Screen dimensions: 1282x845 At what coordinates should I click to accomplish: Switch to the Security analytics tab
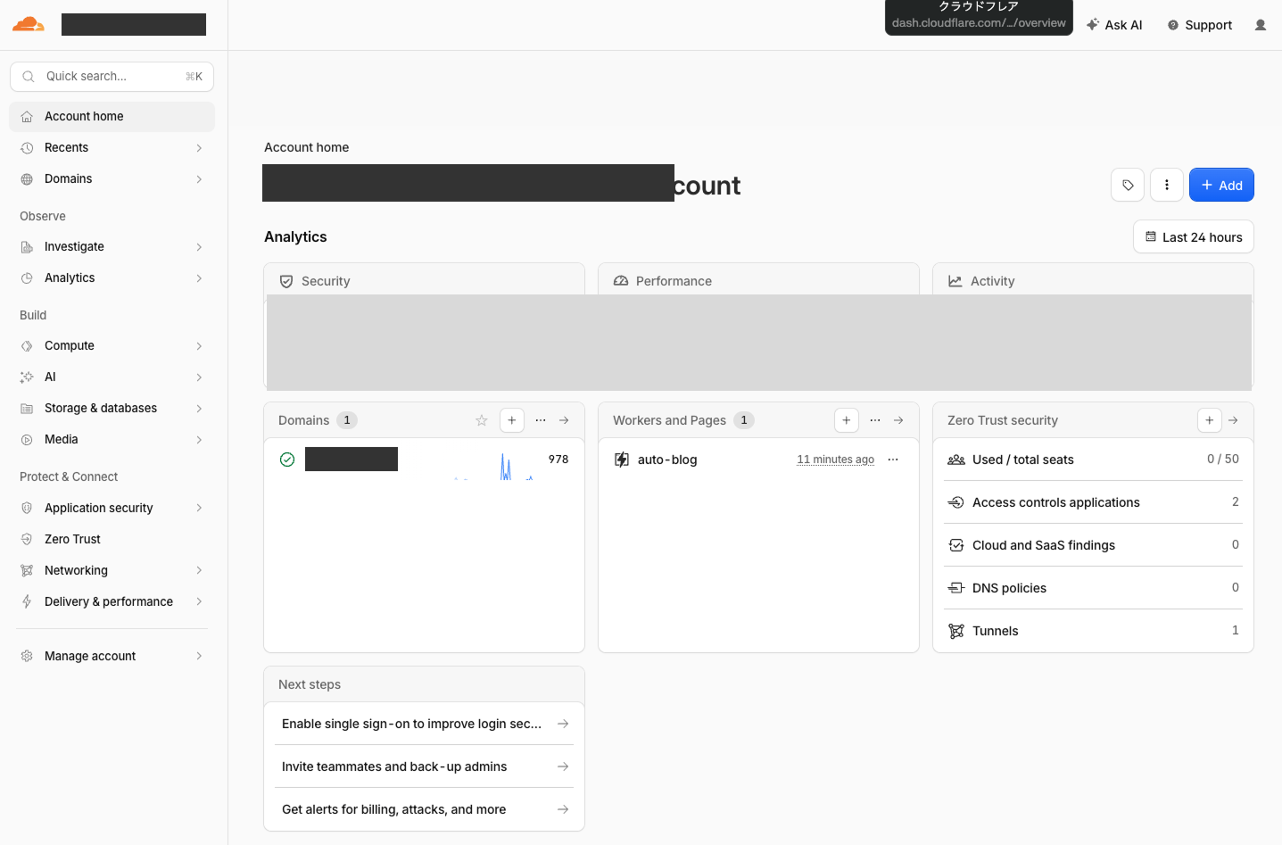(424, 280)
